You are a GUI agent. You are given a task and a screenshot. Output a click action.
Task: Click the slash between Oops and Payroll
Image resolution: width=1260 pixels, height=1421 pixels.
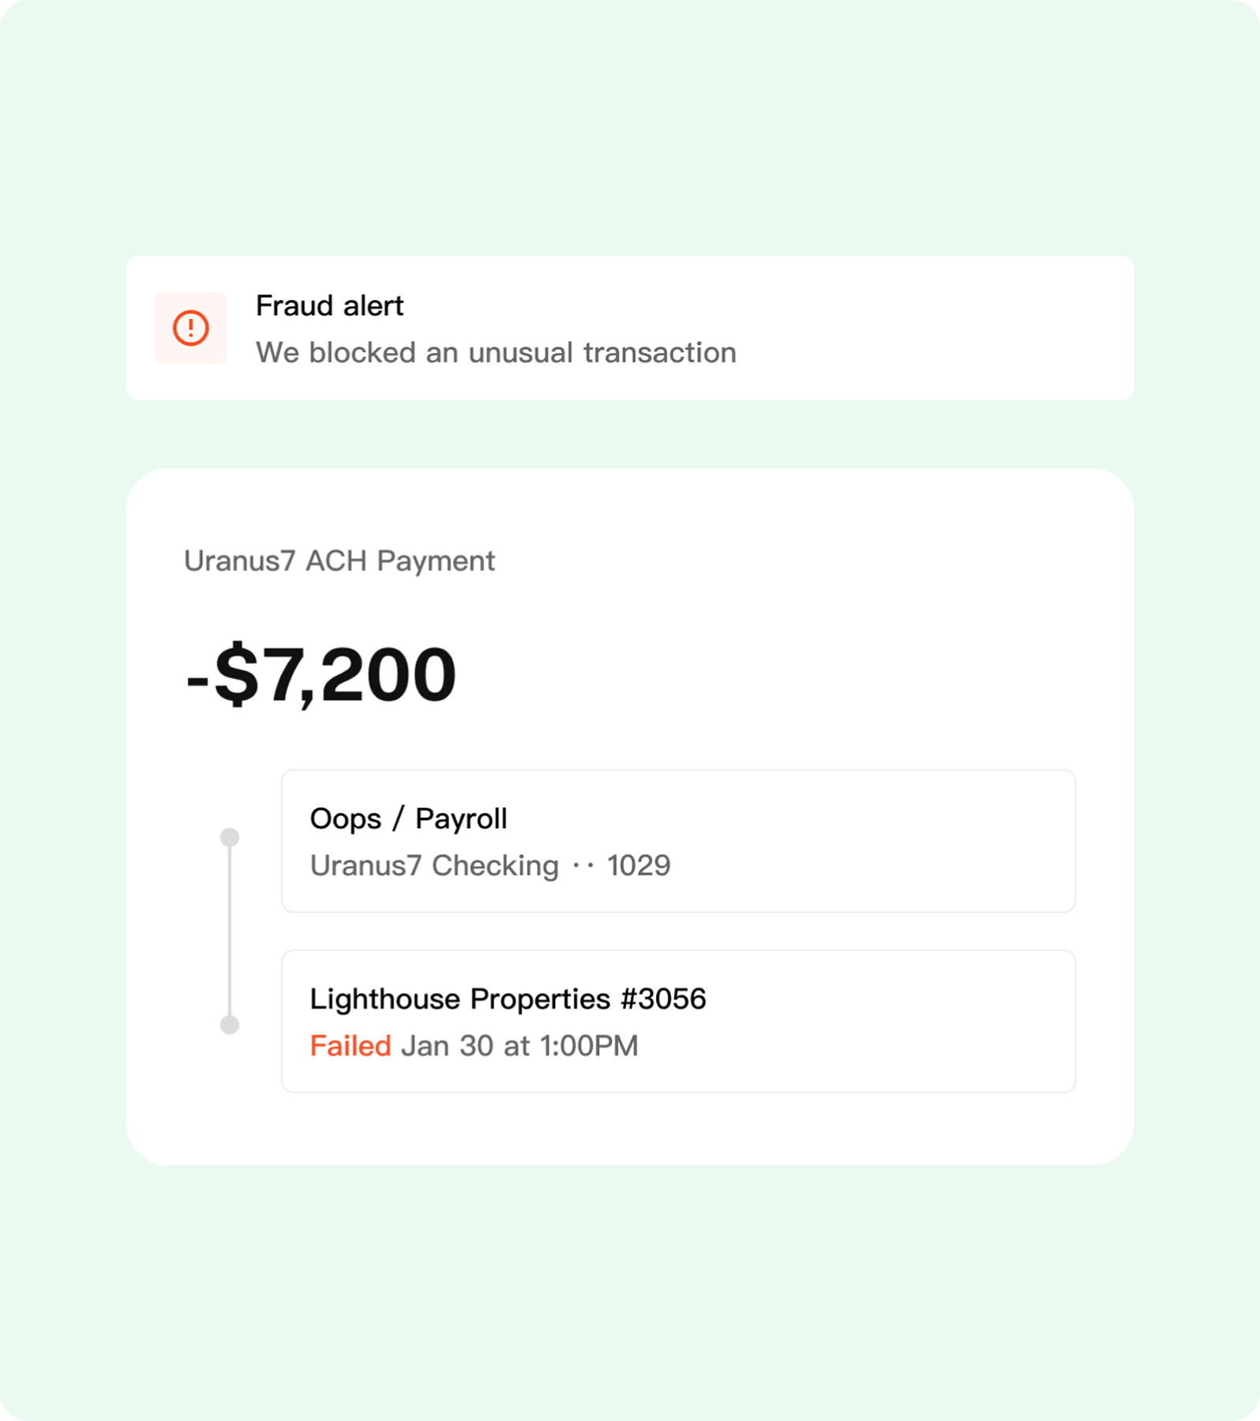click(x=398, y=819)
